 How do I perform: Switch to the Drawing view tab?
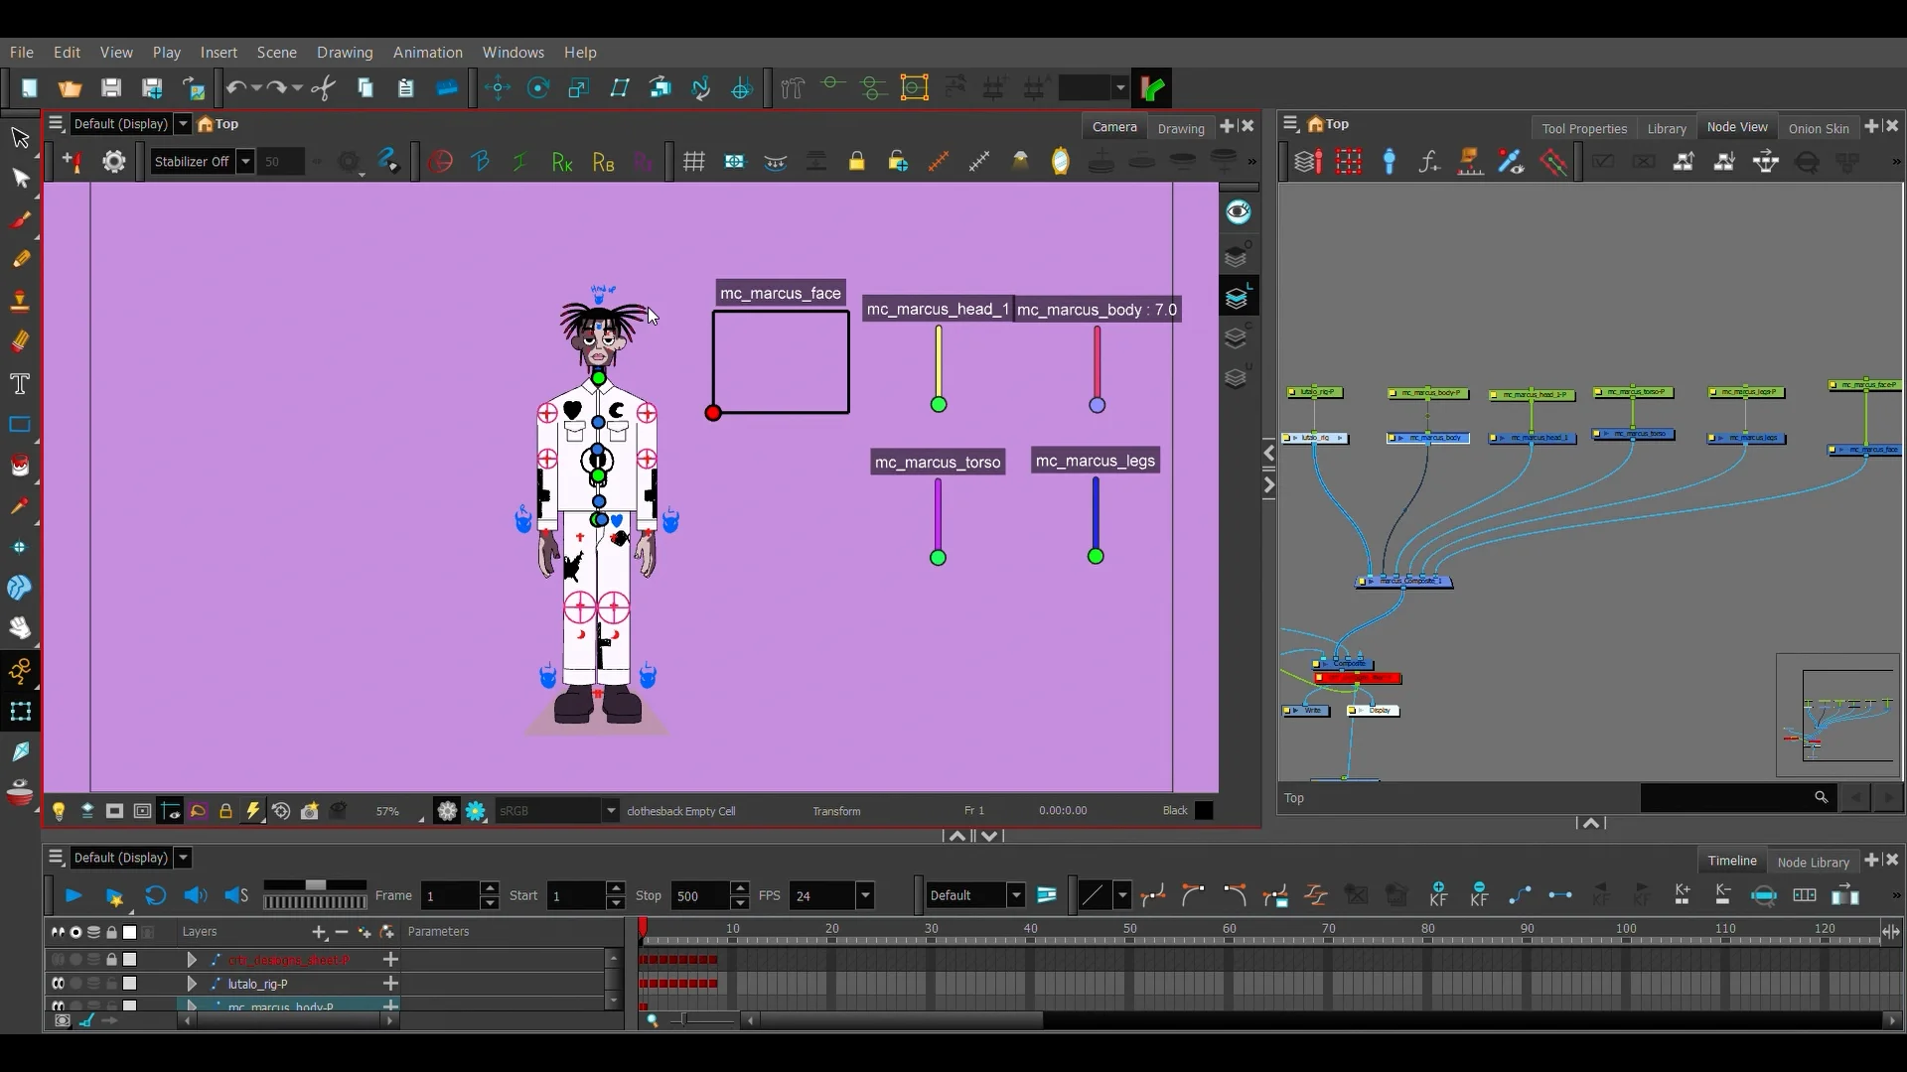point(1181,128)
